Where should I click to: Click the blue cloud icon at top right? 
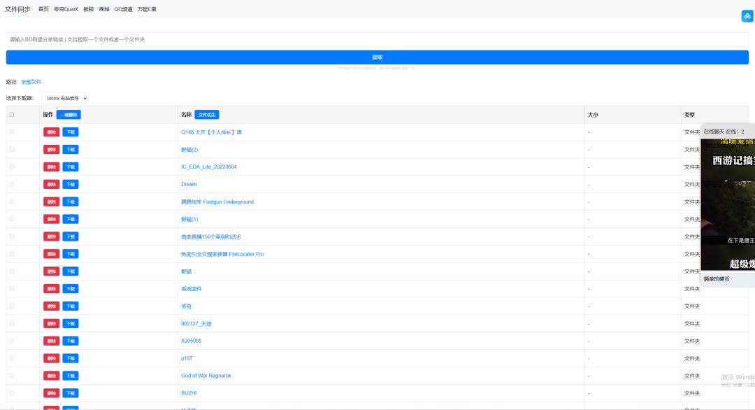coord(747,16)
